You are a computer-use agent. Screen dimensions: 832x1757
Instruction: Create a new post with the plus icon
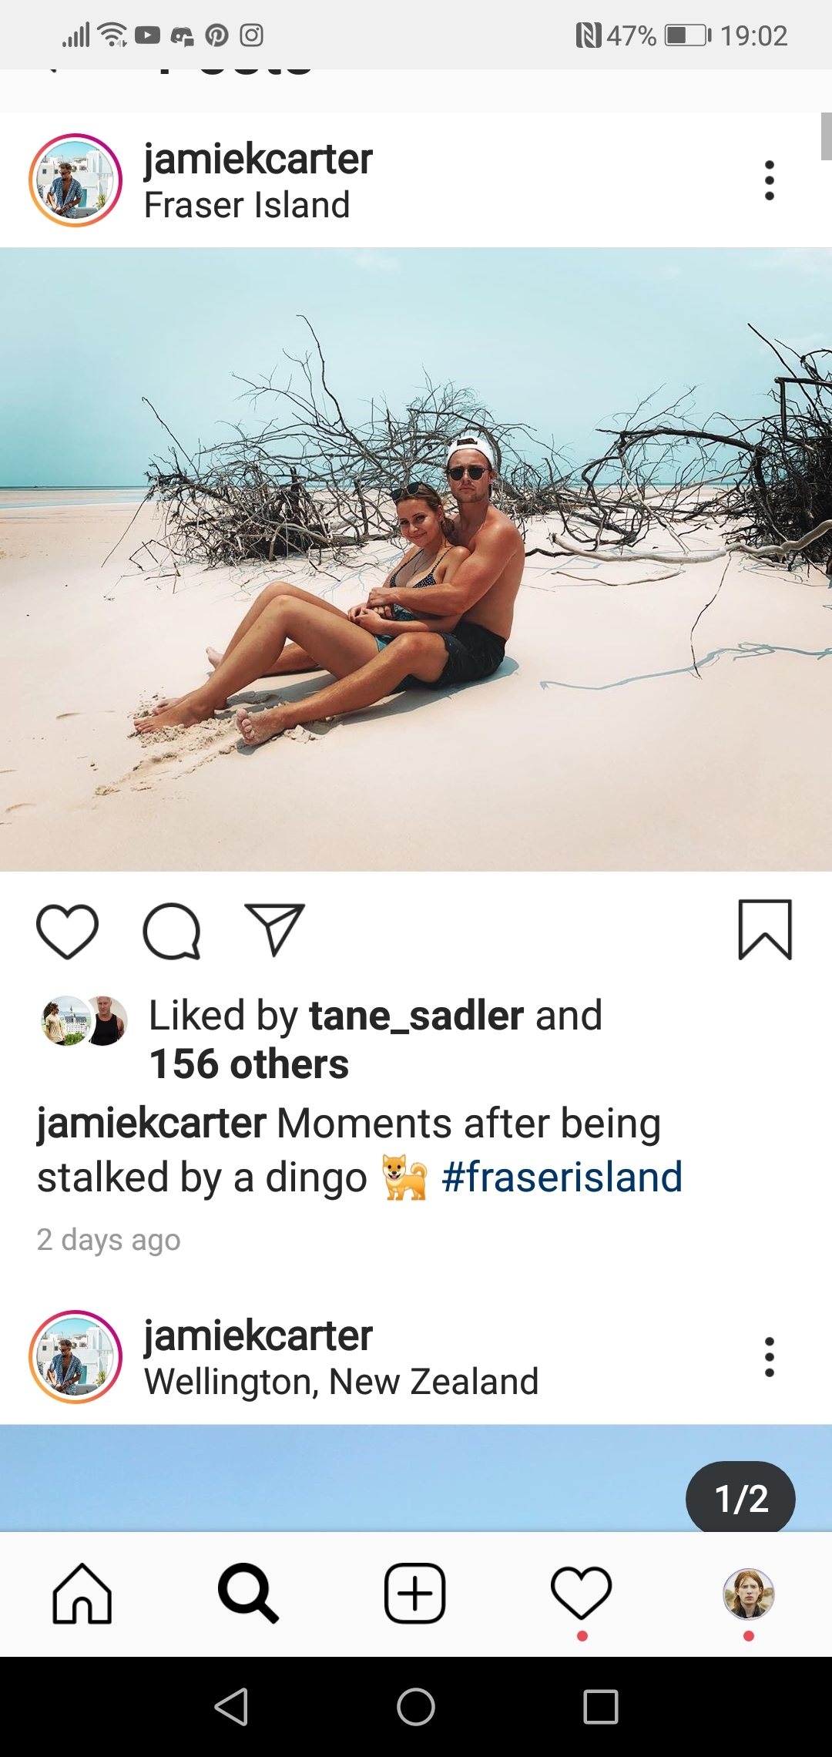click(415, 1593)
